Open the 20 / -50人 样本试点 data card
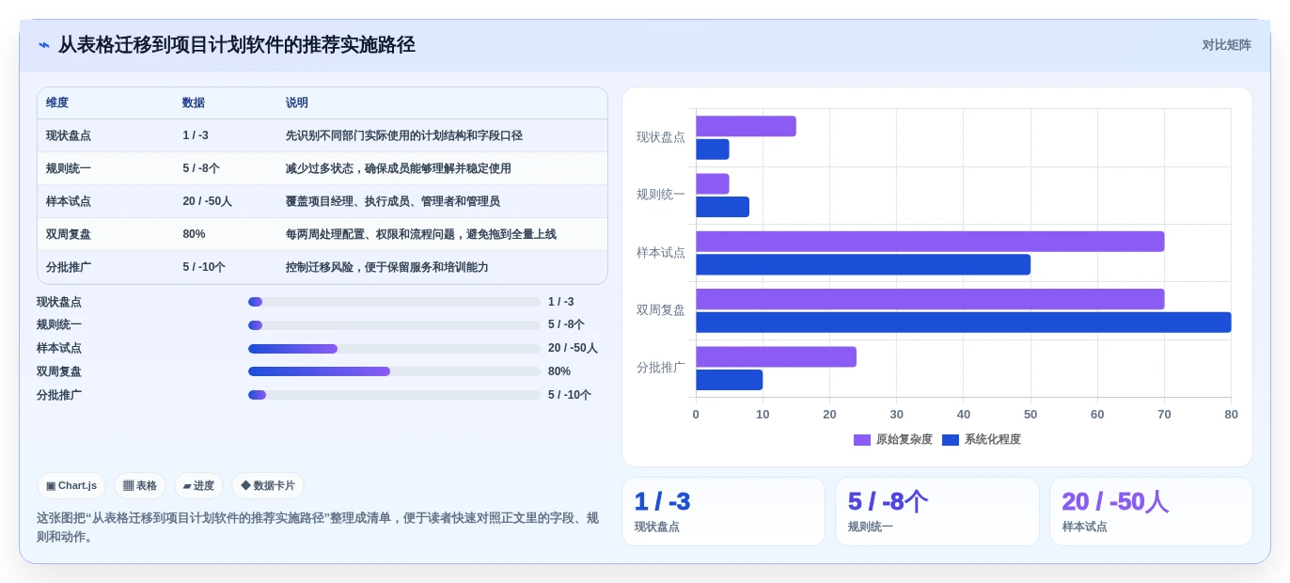The width and height of the screenshot is (1290, 583). coord(1151,512)
